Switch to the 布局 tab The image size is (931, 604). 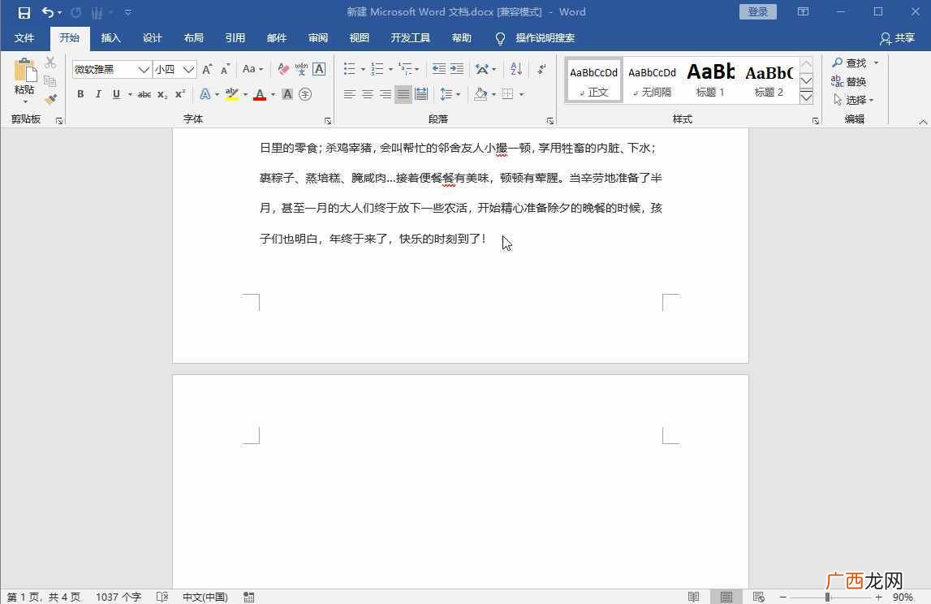[193, 38]
